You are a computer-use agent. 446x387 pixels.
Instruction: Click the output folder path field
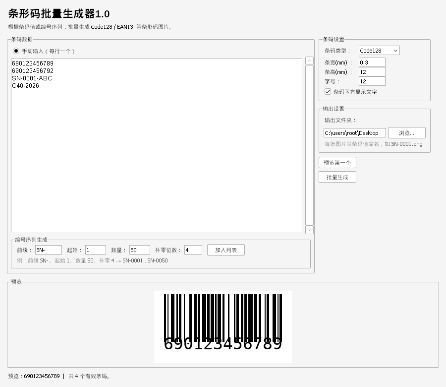pos(355,132)
